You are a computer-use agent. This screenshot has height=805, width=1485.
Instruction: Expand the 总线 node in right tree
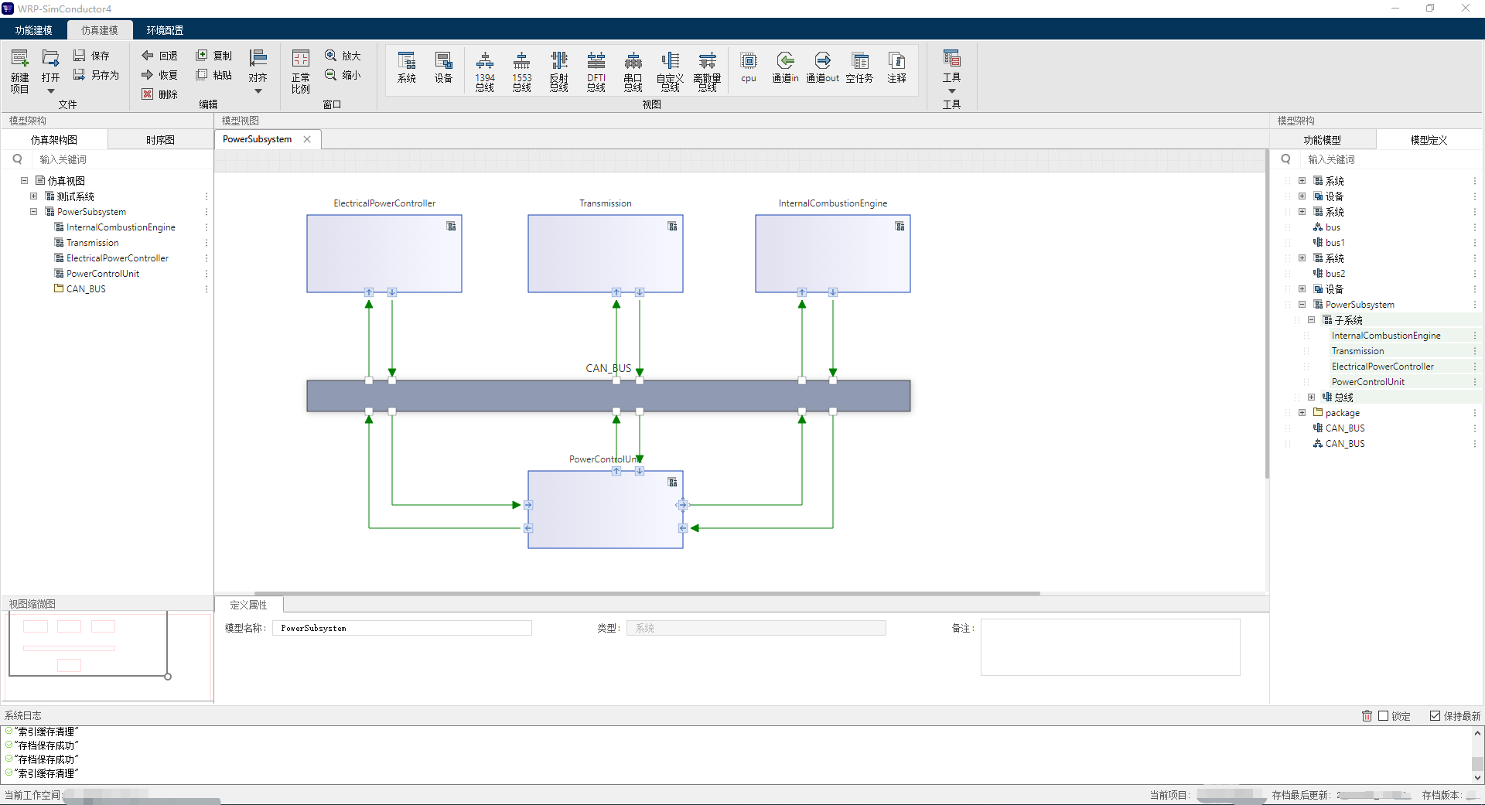point(1311,397)
